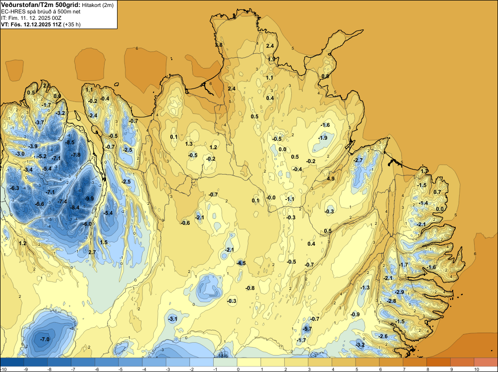Screen dimensions: 498x372
Task: Click the (+35 h) forecast offset text
Action: pyautogui.click(x=72, y=24)
